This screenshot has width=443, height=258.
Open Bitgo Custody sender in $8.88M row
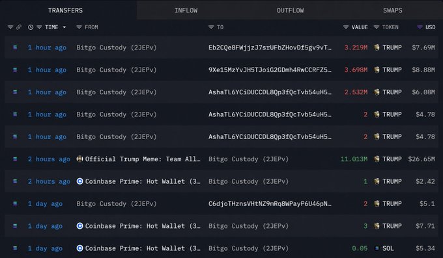tap(117, 70)
